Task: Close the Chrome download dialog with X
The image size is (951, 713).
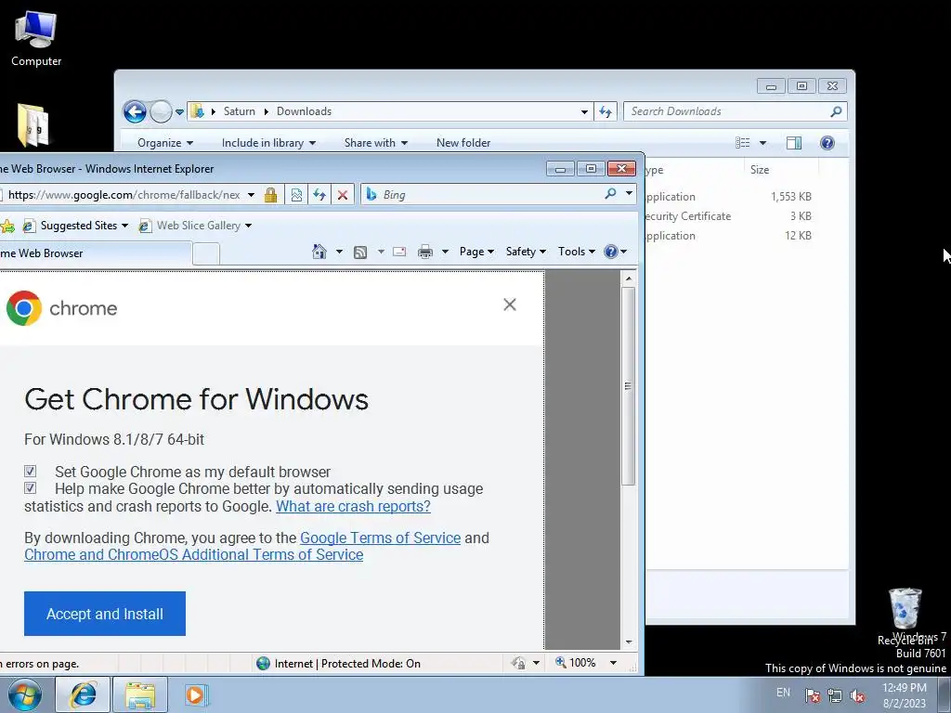Action: [x=510, y=305]
